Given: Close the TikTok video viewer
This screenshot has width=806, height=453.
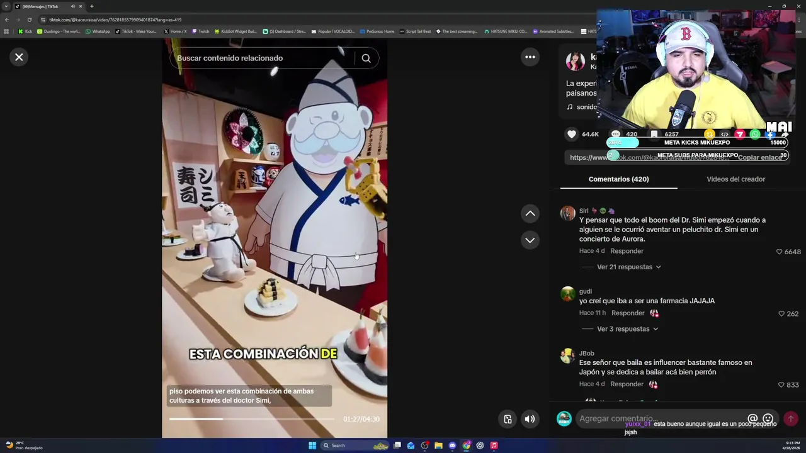Looking at the screenshot, I should coord(19,57).
